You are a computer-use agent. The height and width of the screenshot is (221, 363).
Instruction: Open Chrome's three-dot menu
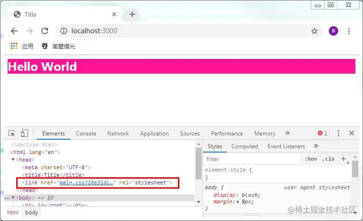coord(349,31)
